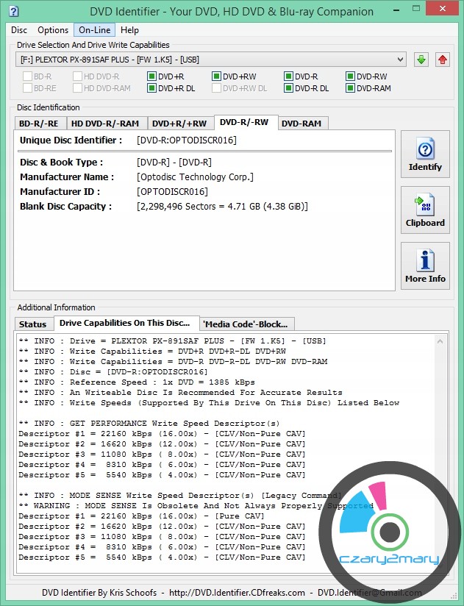The height and width of the screenshot is (606, 464).
Task: Copy disc info with Clipboard button
Action: pyautogui.click(x=425, y=210)
